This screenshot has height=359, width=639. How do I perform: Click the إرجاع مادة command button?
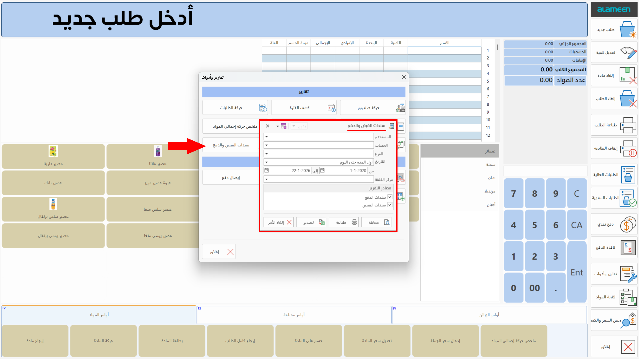click(x=35, y=341)
